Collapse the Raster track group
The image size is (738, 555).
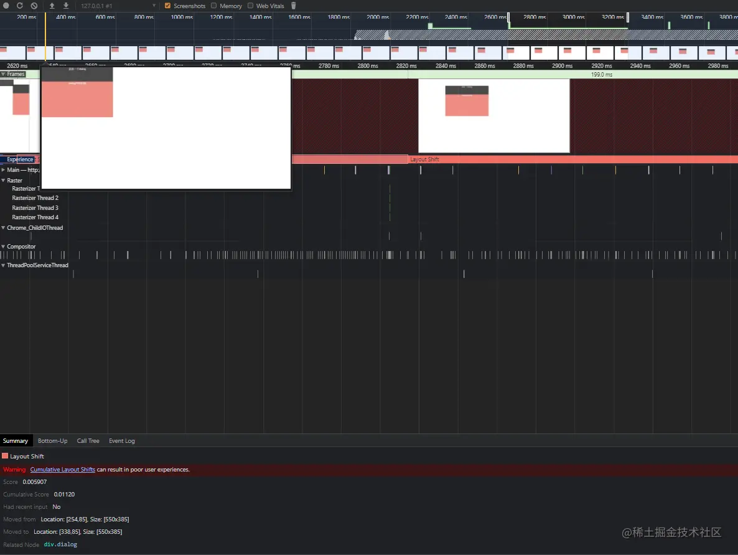[x=3, y=181]
